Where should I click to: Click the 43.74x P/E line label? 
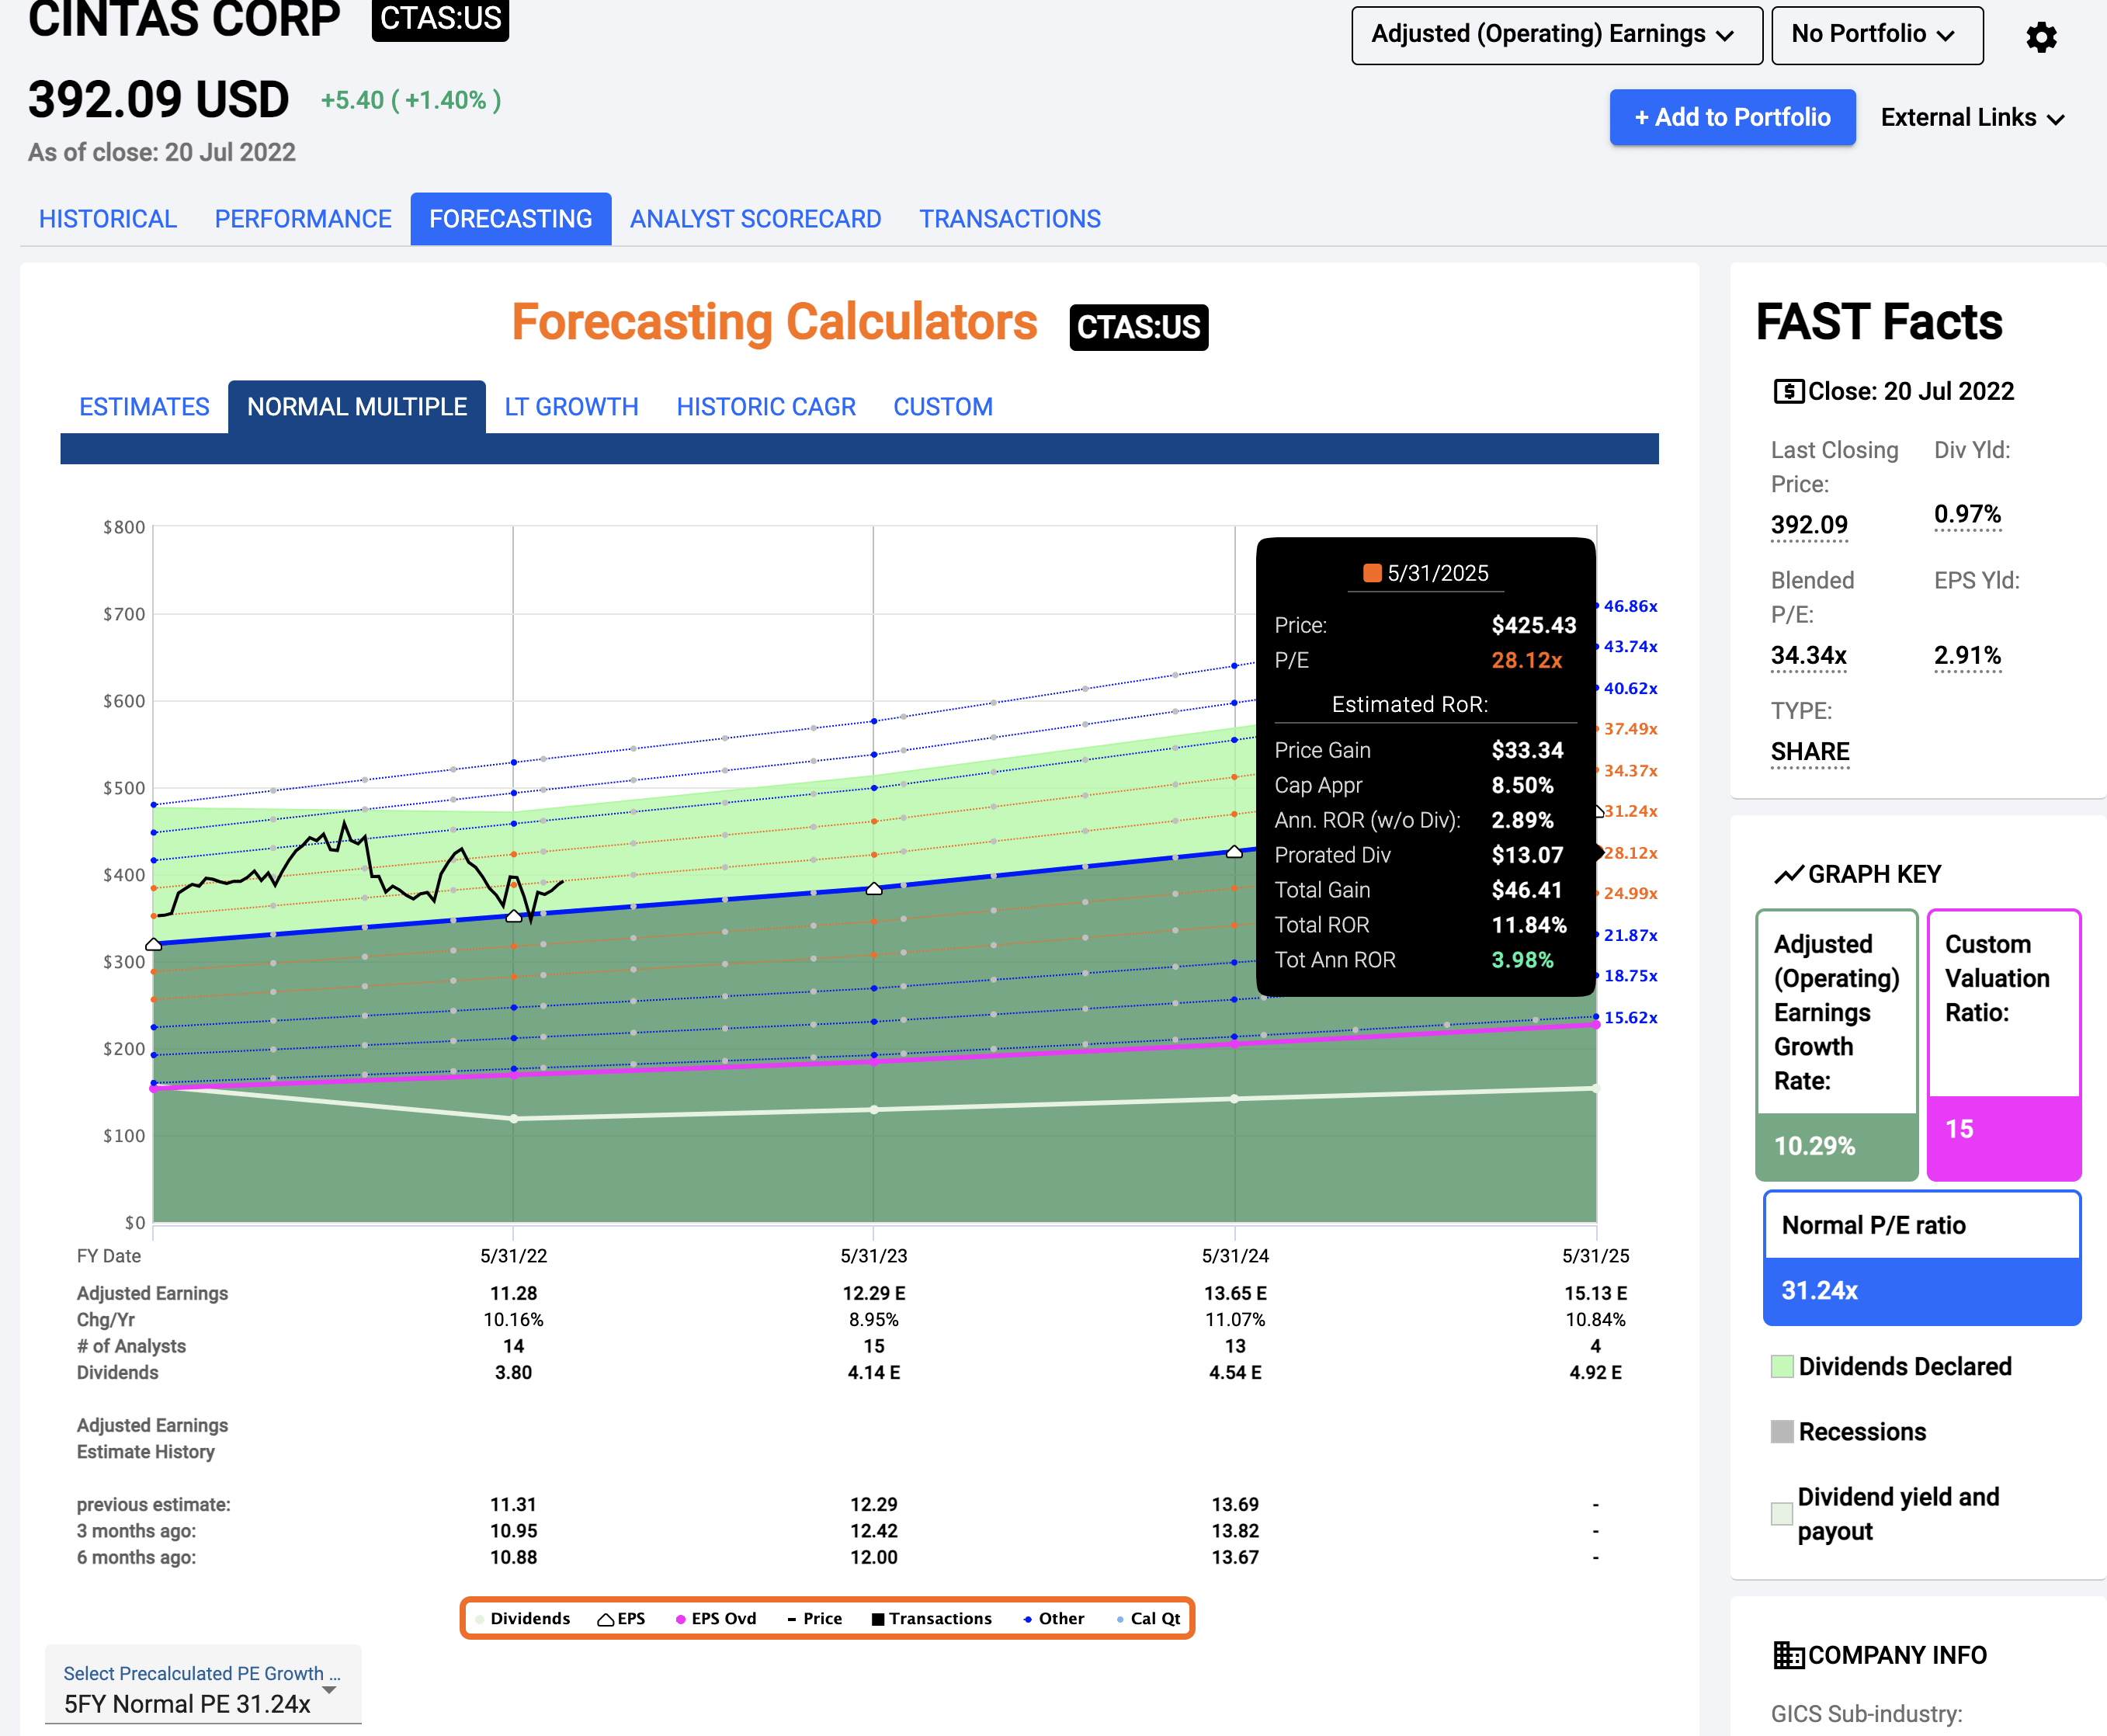click(x=1630, y=647)
